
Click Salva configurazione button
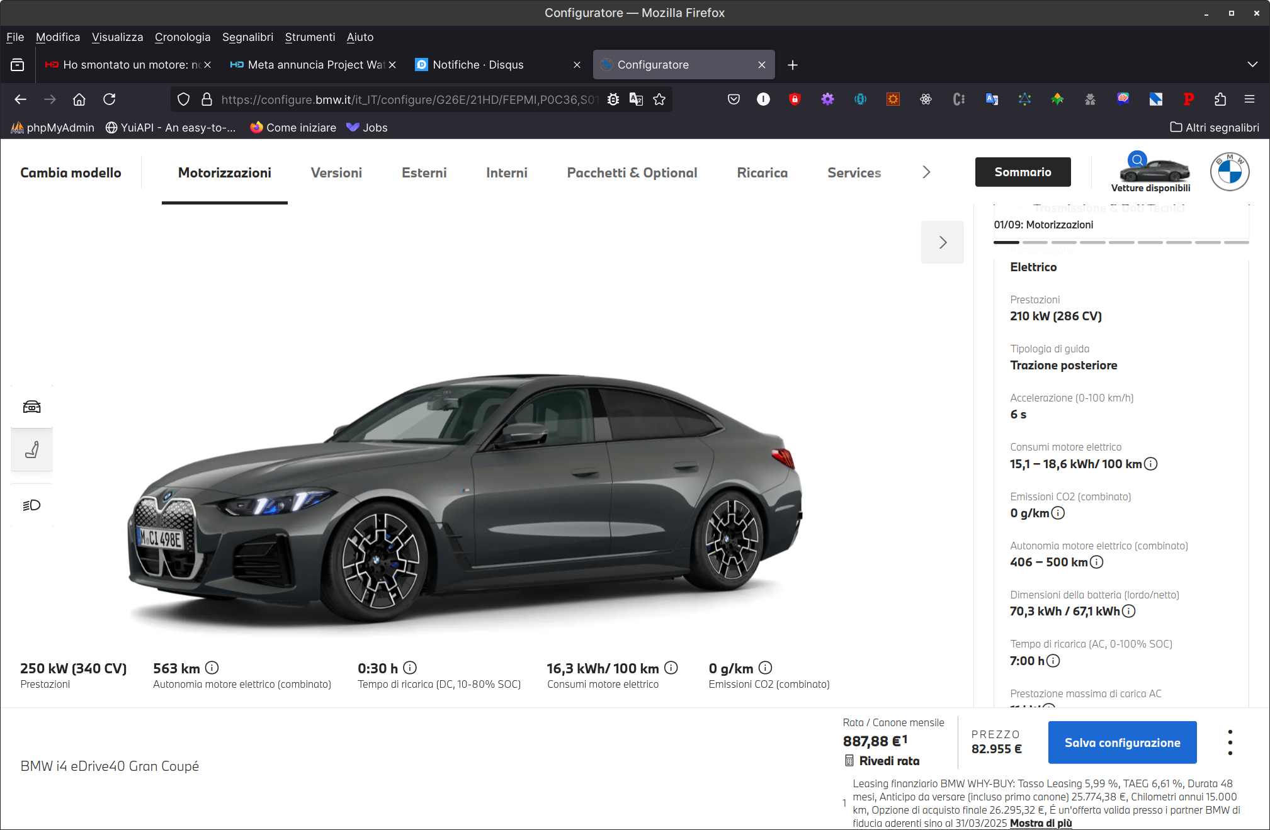point(1123,743)
